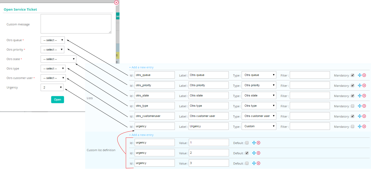Open the Urgency dropdown showing 2
371x169 pixels.
tap(52, 88)
